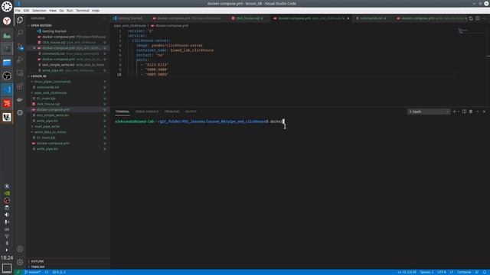Screen dimensions: 490x275
Task: Maximize the terminal panel size
Action: (x=478, y=112)
